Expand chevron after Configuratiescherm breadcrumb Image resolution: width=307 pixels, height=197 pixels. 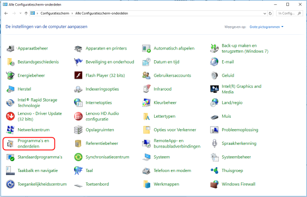point(72,13)
